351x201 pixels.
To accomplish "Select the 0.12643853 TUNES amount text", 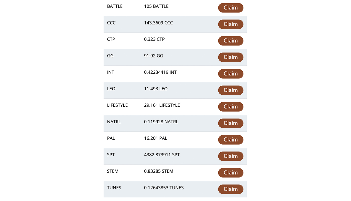I will coord(164,188).
